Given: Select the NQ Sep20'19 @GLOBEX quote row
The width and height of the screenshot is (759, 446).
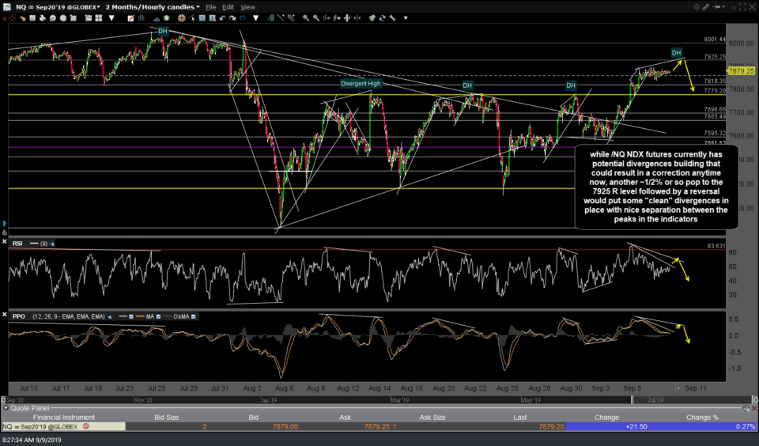Looking at the screenshot, I should (379, 427).
